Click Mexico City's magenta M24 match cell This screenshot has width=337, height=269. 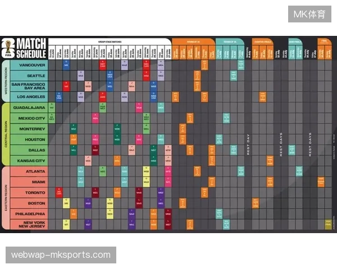tap(95, 118)
